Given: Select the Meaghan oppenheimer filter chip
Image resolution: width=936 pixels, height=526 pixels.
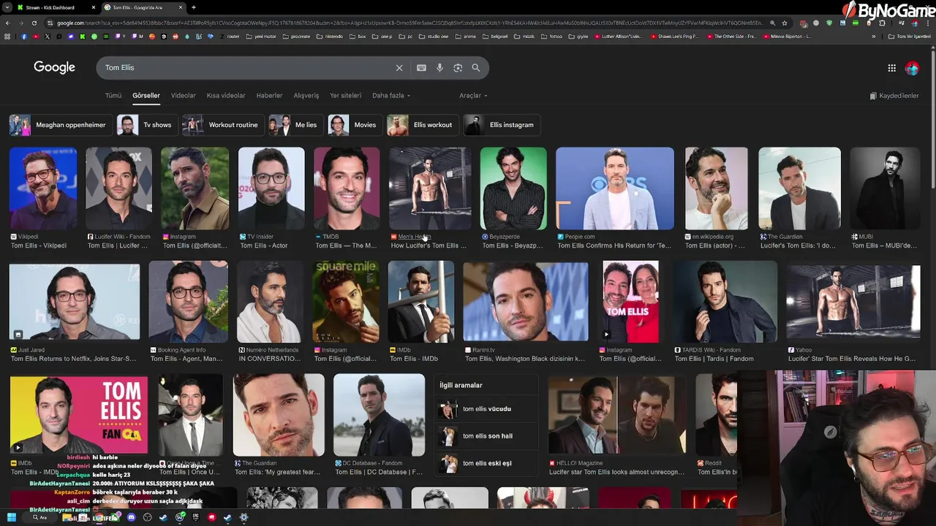Looking at the screenshot, I should click(x=61, y=125).
